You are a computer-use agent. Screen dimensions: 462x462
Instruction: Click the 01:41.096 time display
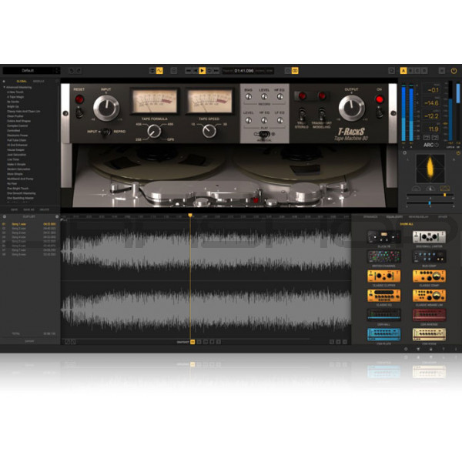tap(243, 71)
